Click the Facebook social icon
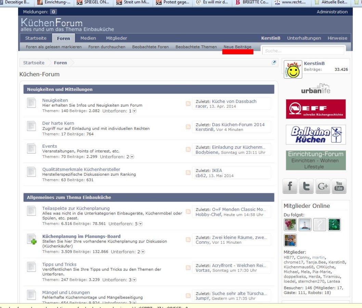This screenshot has width=362, height=308. coord(289,186)
